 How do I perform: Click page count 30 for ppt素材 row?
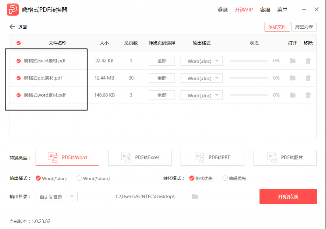[x=131, y=78]
